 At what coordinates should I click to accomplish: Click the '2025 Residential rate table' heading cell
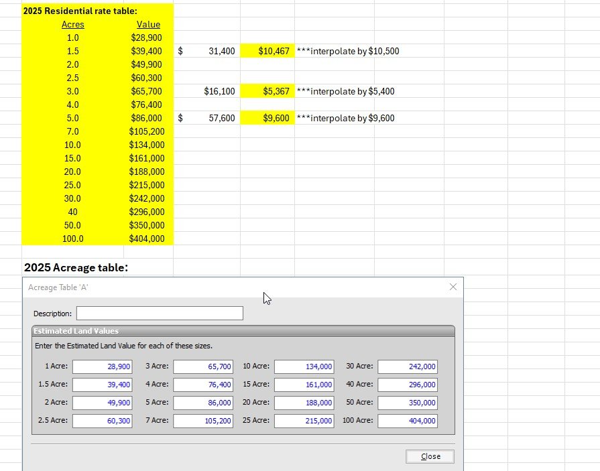80,11
